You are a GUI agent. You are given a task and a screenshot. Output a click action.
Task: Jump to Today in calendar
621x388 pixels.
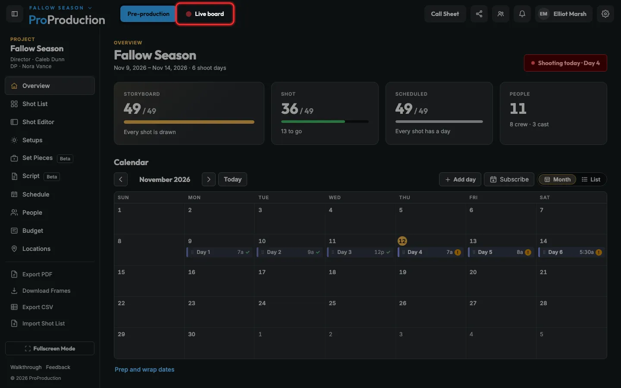point(232,179)
